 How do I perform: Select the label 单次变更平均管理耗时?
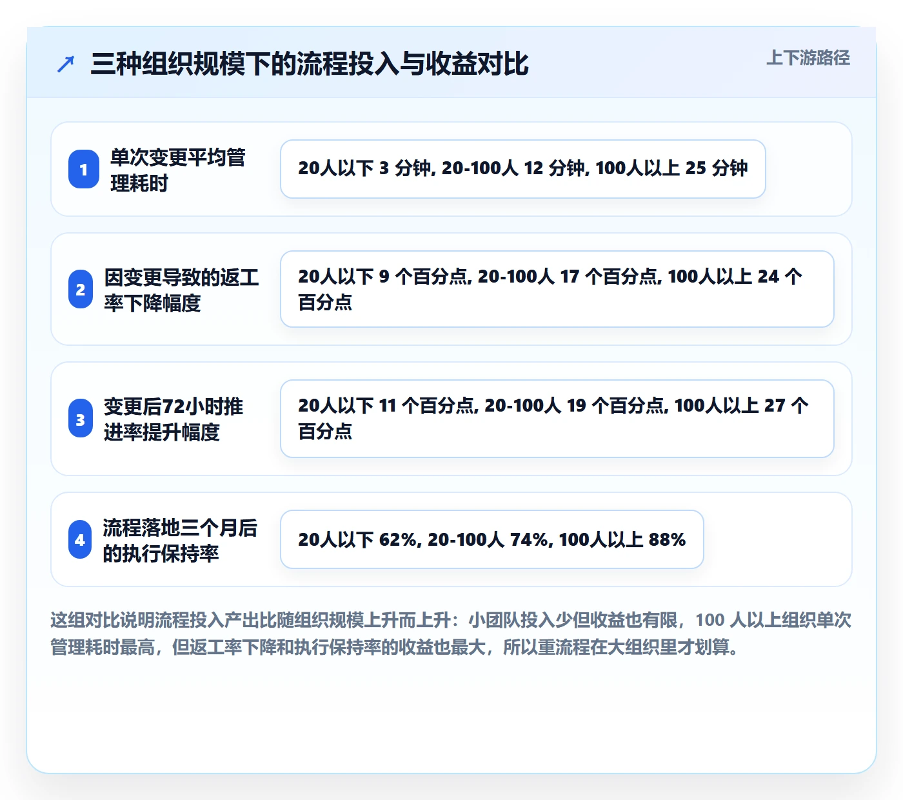[178, 170]
